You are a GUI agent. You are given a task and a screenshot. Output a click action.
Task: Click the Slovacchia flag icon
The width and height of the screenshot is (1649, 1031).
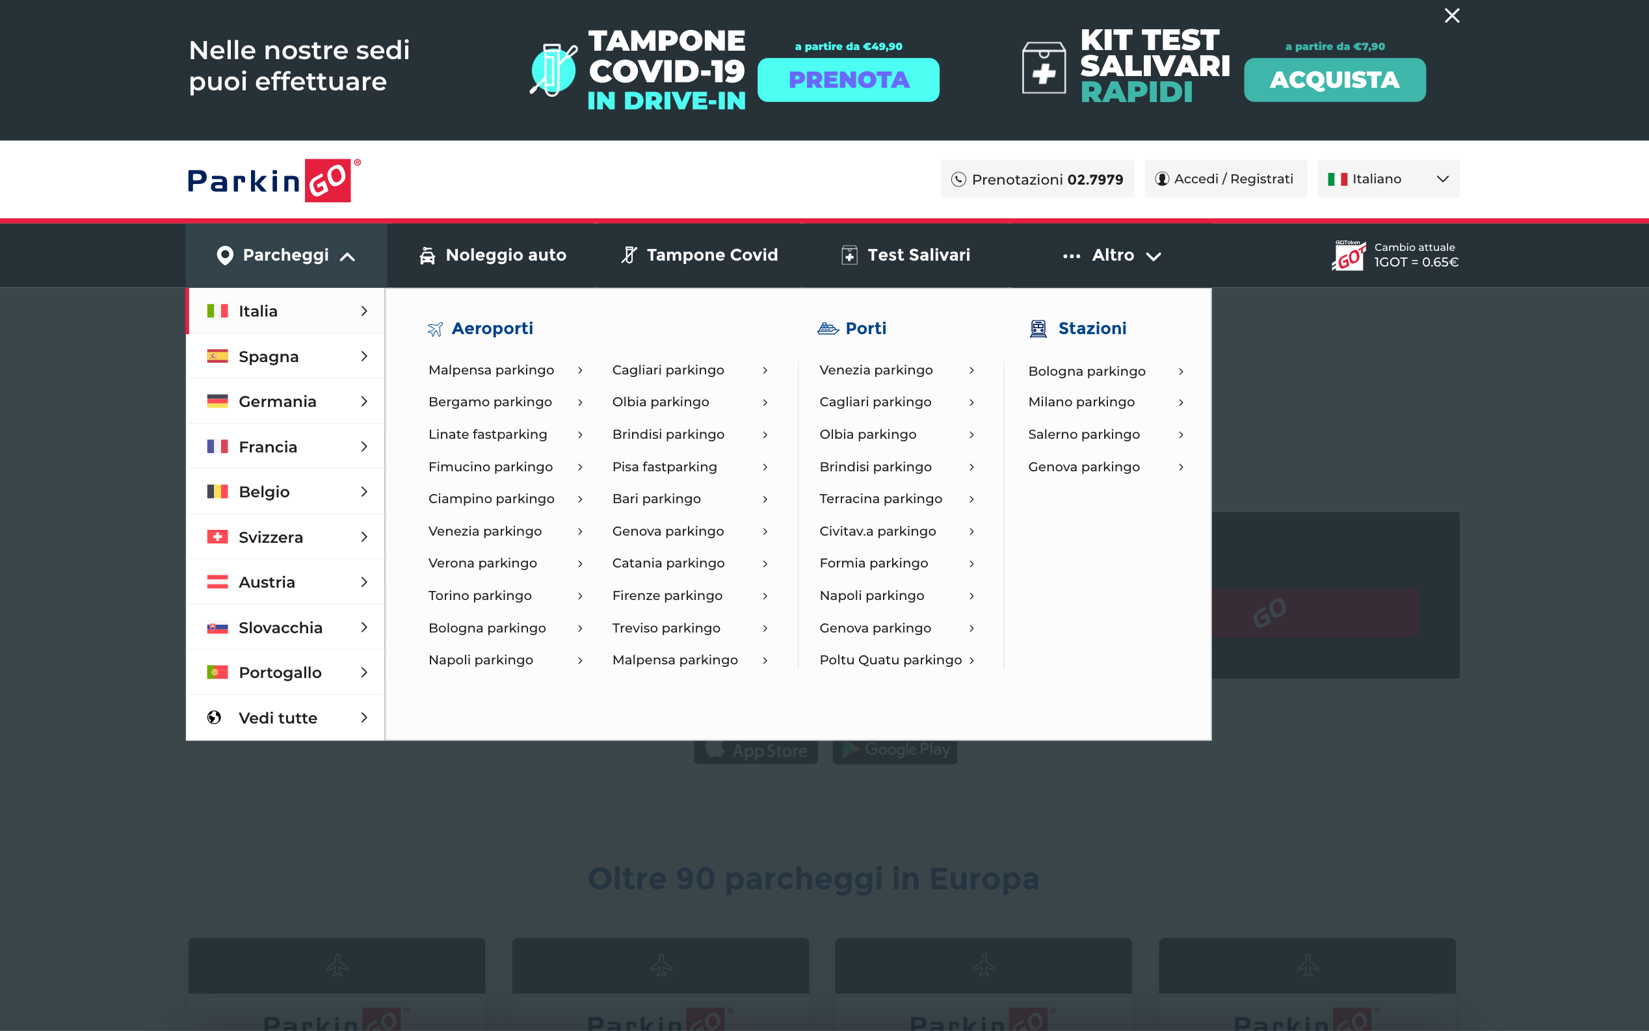(x=218, y=627)
